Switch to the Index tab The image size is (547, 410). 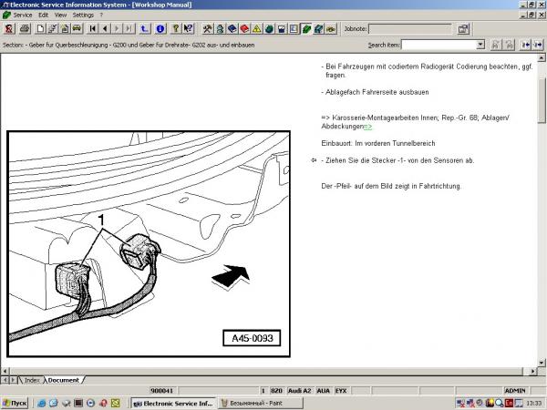click(31, 380)
